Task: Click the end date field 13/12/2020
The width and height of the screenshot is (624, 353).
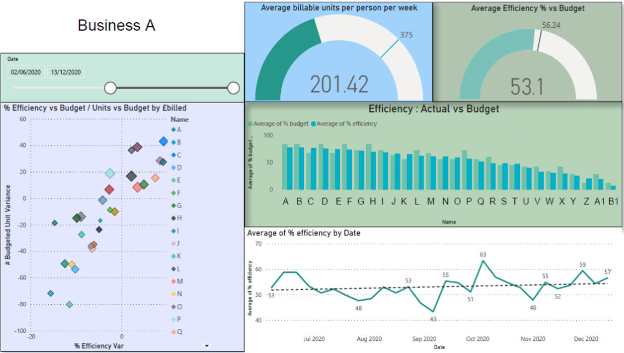Action: (66, 72)
